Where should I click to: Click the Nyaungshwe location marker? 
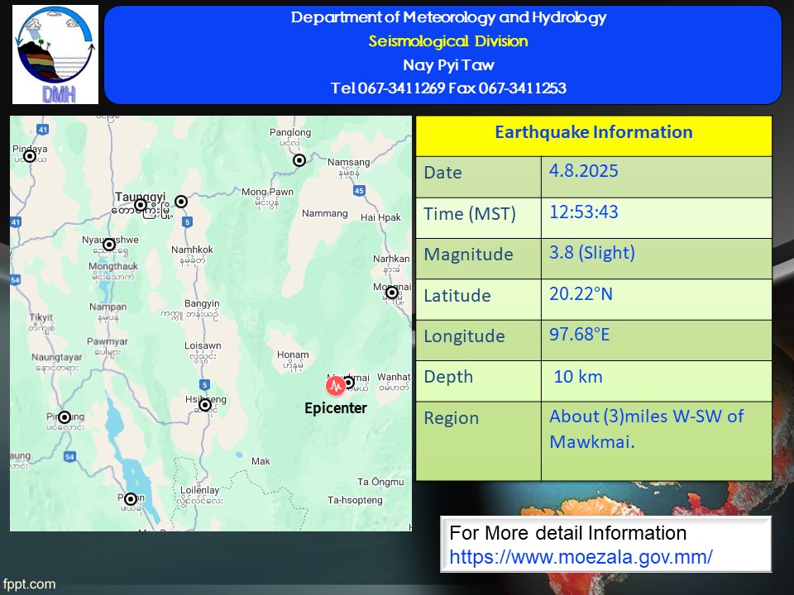coord(108,244)
